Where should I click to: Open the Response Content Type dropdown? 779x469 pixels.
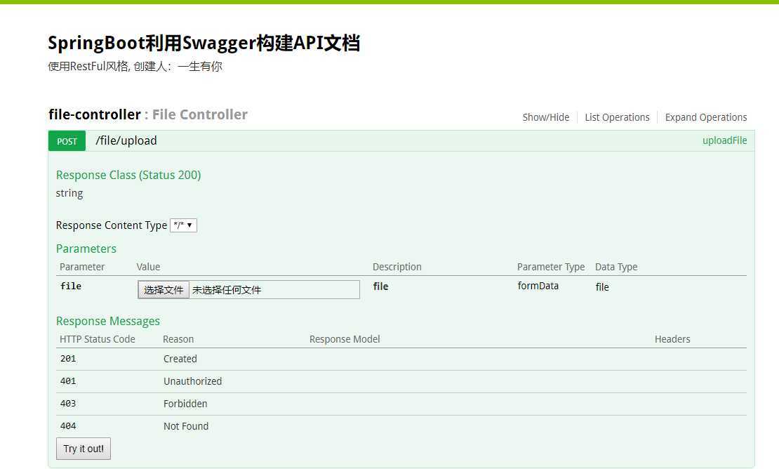pyautogui.click(x=183, y=225)
